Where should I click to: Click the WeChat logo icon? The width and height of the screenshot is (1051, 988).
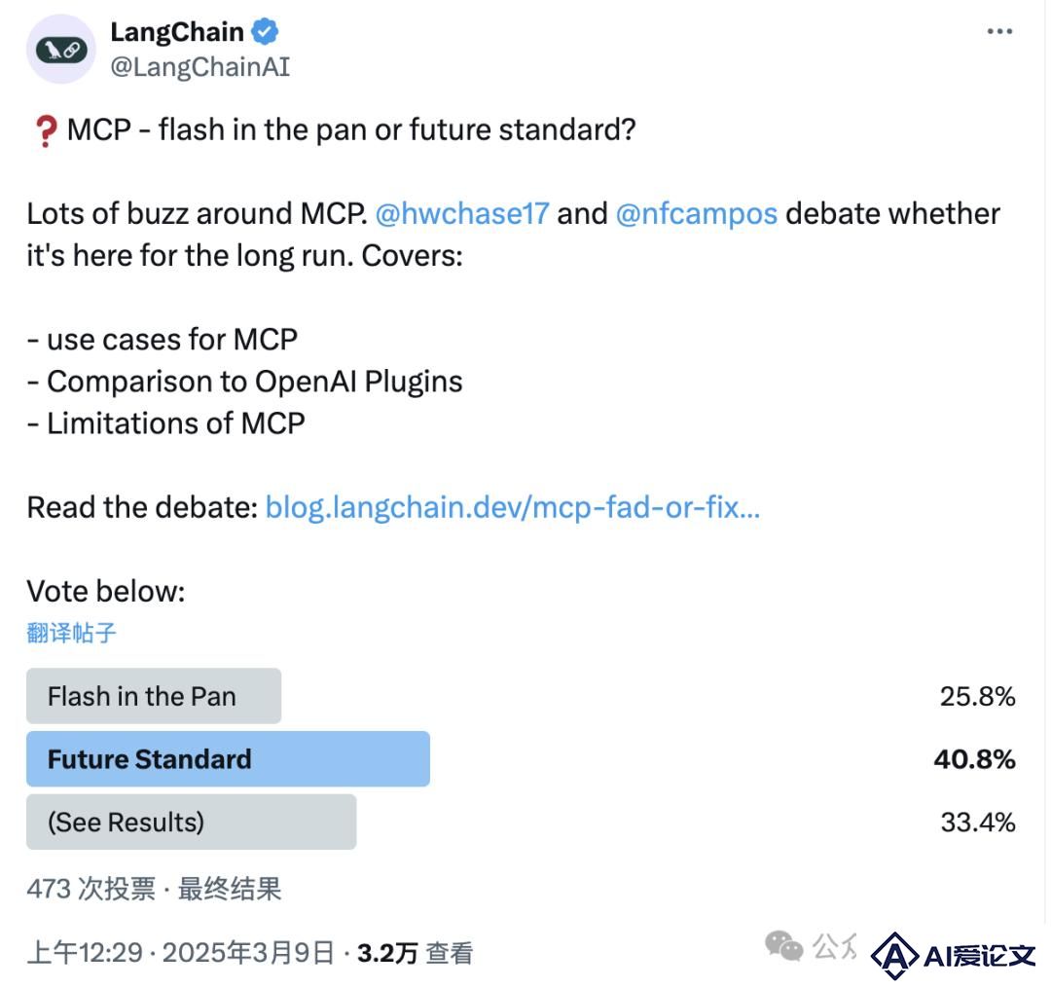[x=783, y=946]
